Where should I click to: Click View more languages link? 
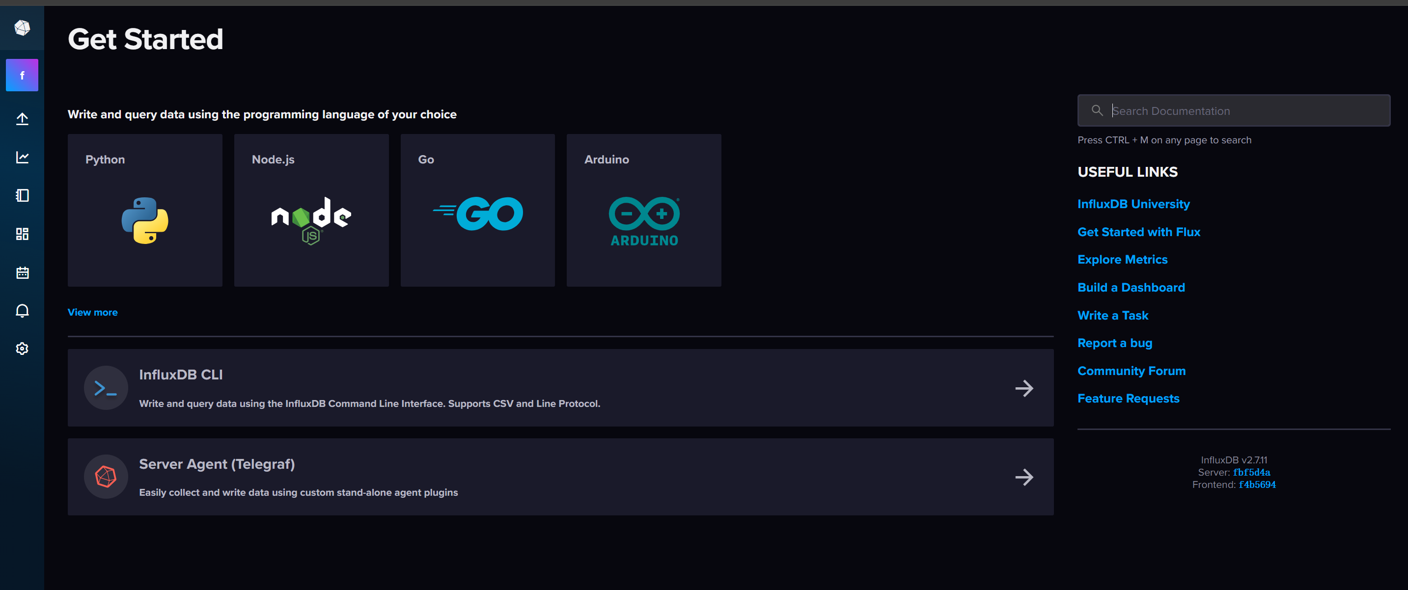92,313
